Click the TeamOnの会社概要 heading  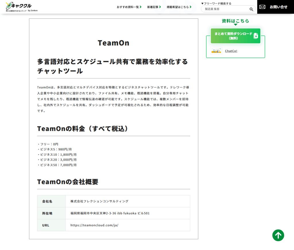tap(68, 182)
